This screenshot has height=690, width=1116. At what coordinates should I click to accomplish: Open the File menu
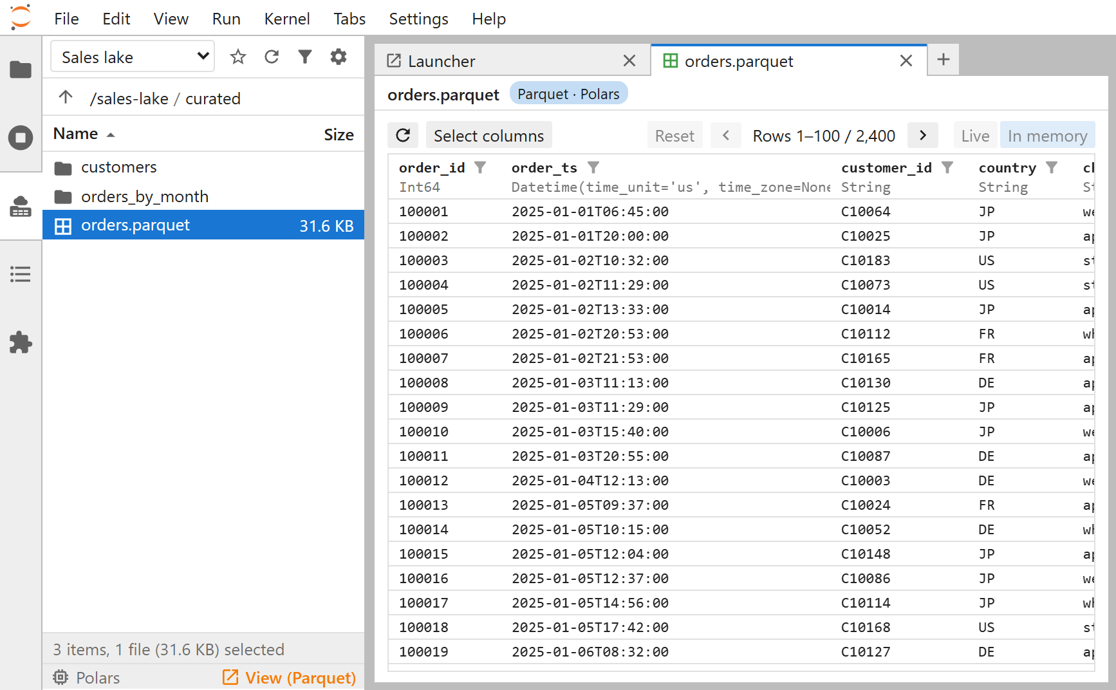(66, 19)
